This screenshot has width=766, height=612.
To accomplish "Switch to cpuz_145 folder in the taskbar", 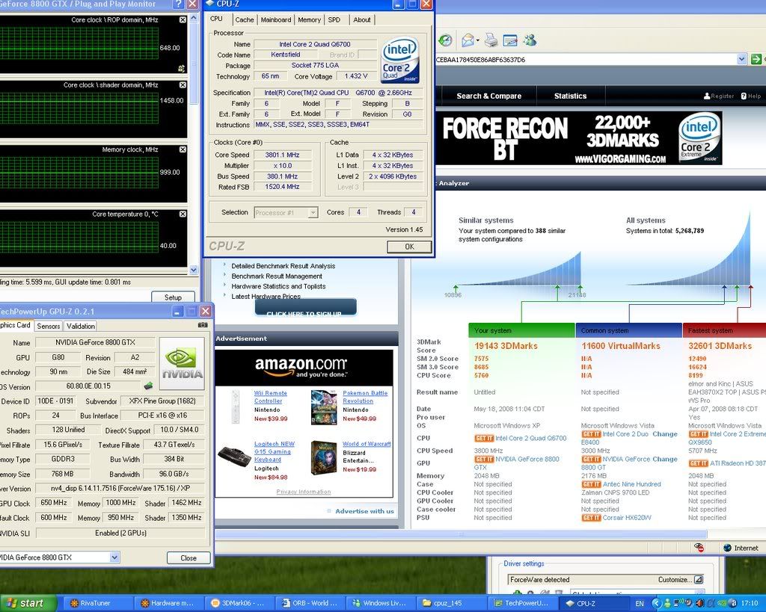I will pyautogui.click(x=450, y=603).
